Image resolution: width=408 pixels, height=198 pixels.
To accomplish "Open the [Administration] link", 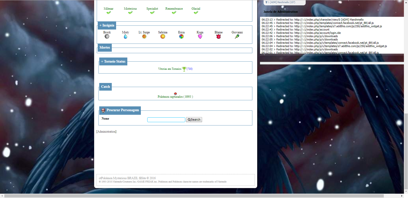I will [106, 132].
